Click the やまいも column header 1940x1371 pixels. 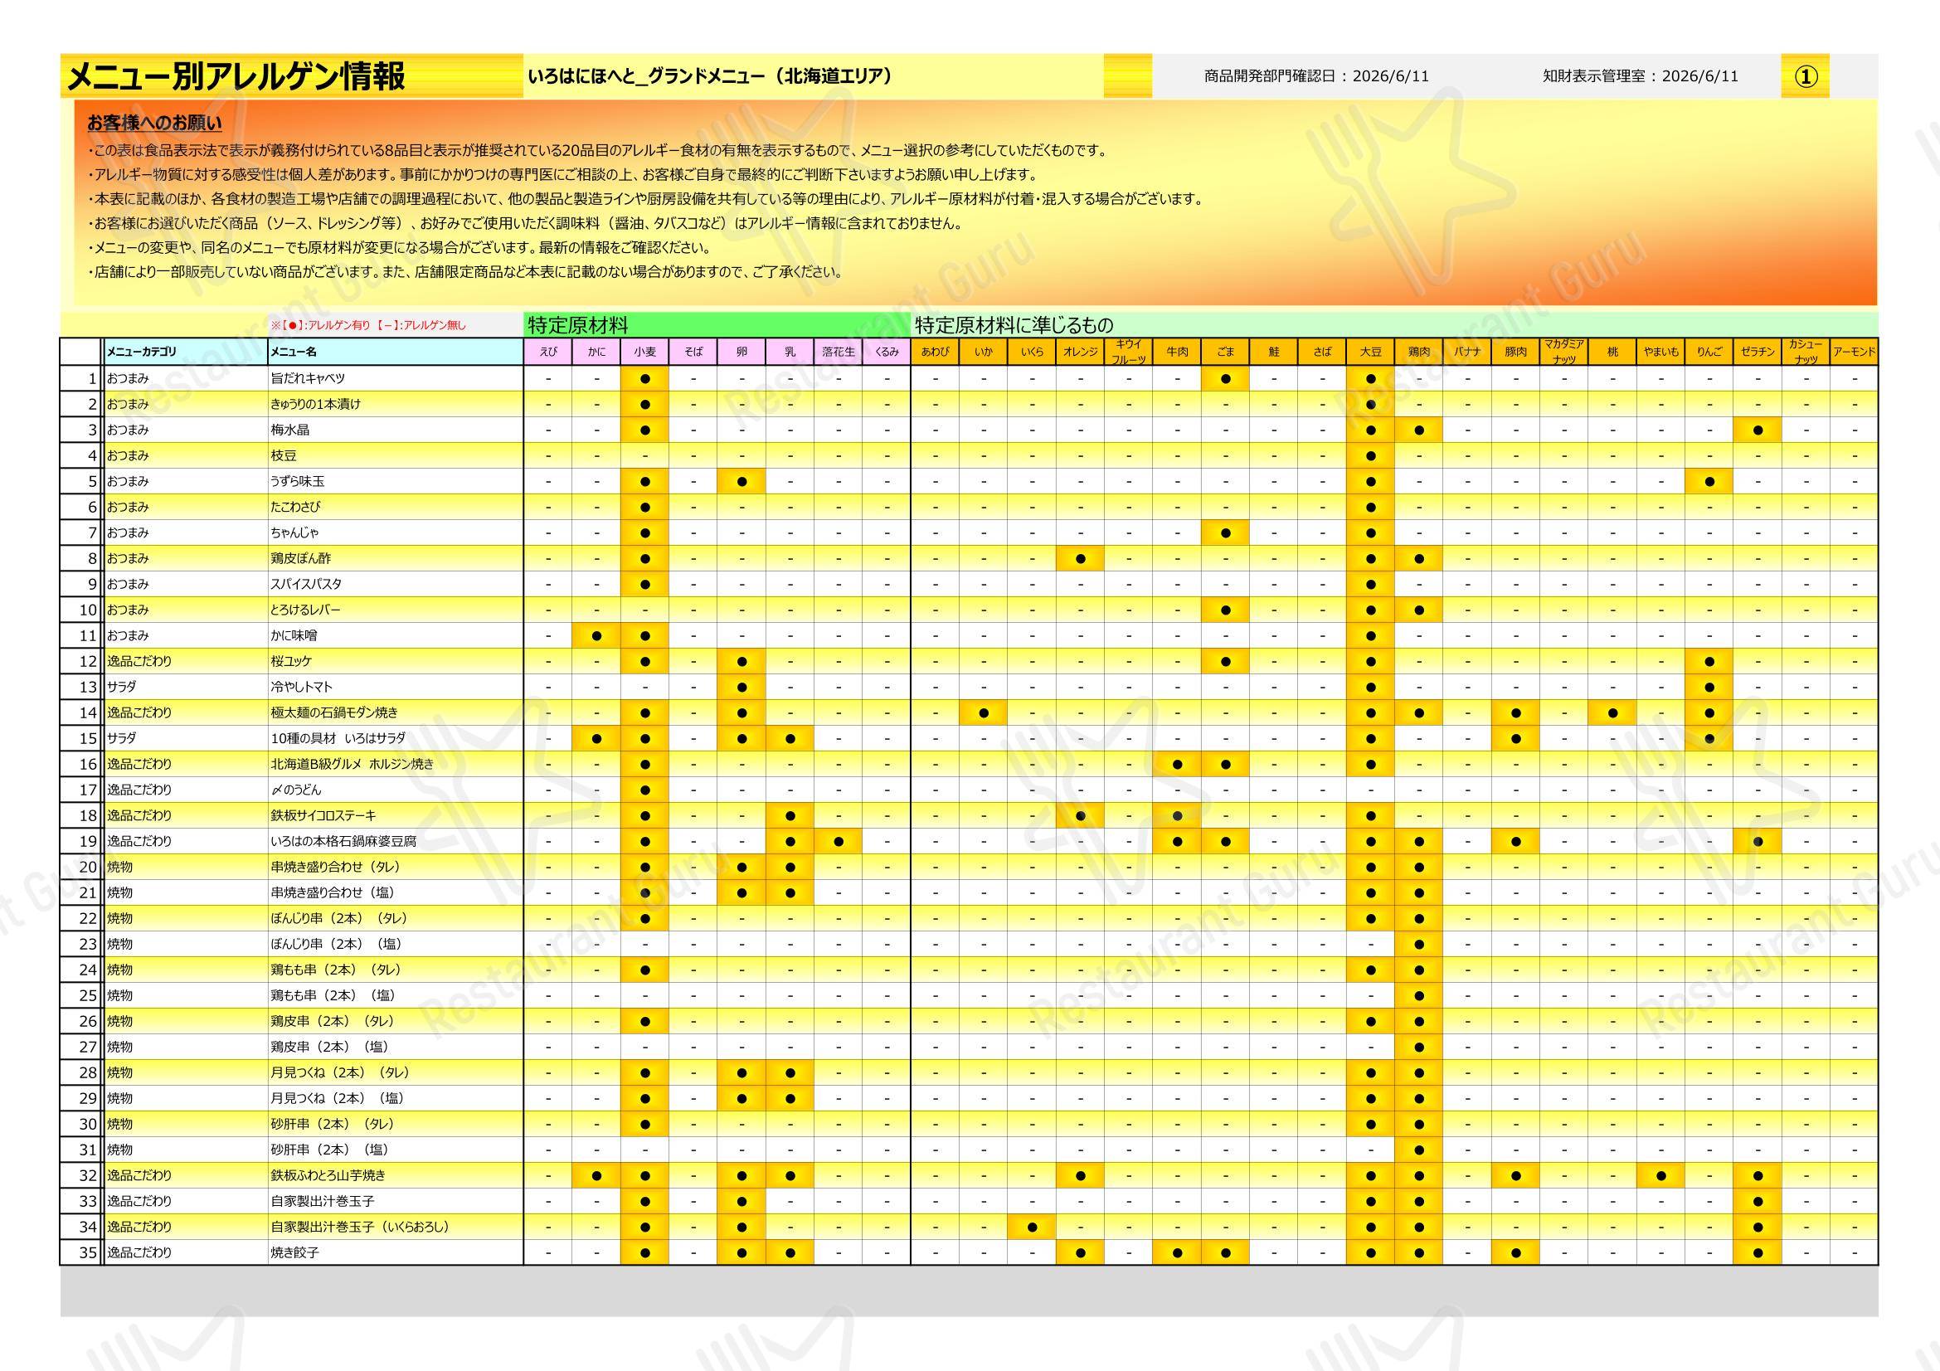1661,352
